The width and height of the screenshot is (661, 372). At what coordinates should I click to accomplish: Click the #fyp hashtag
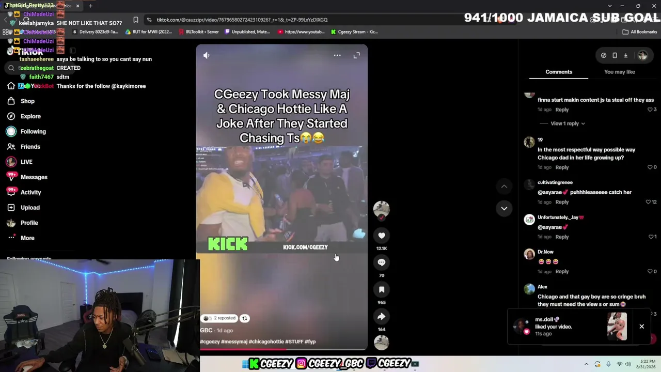tap(310, 342)
